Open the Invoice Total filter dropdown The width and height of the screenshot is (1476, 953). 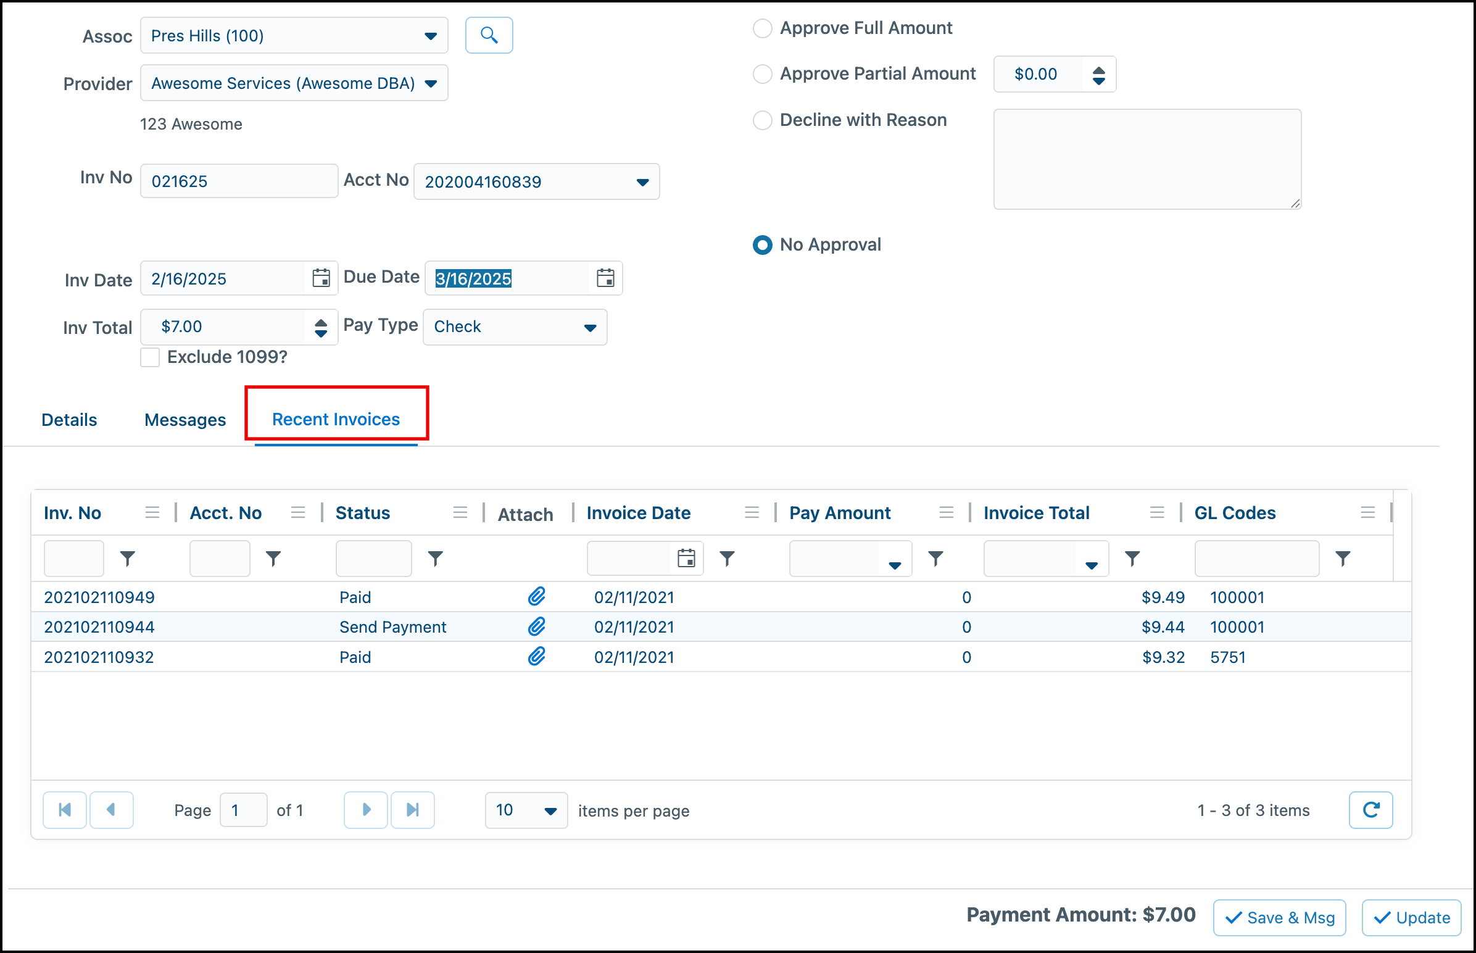pos(1091,564)
